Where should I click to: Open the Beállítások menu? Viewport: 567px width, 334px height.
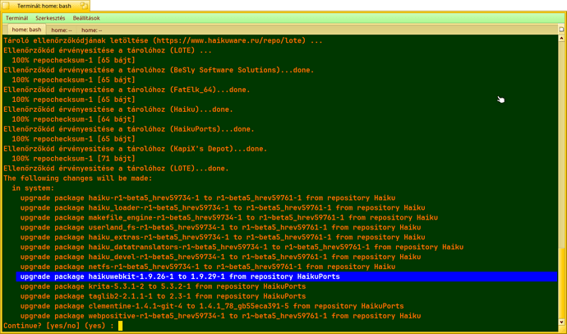[86, 18]
